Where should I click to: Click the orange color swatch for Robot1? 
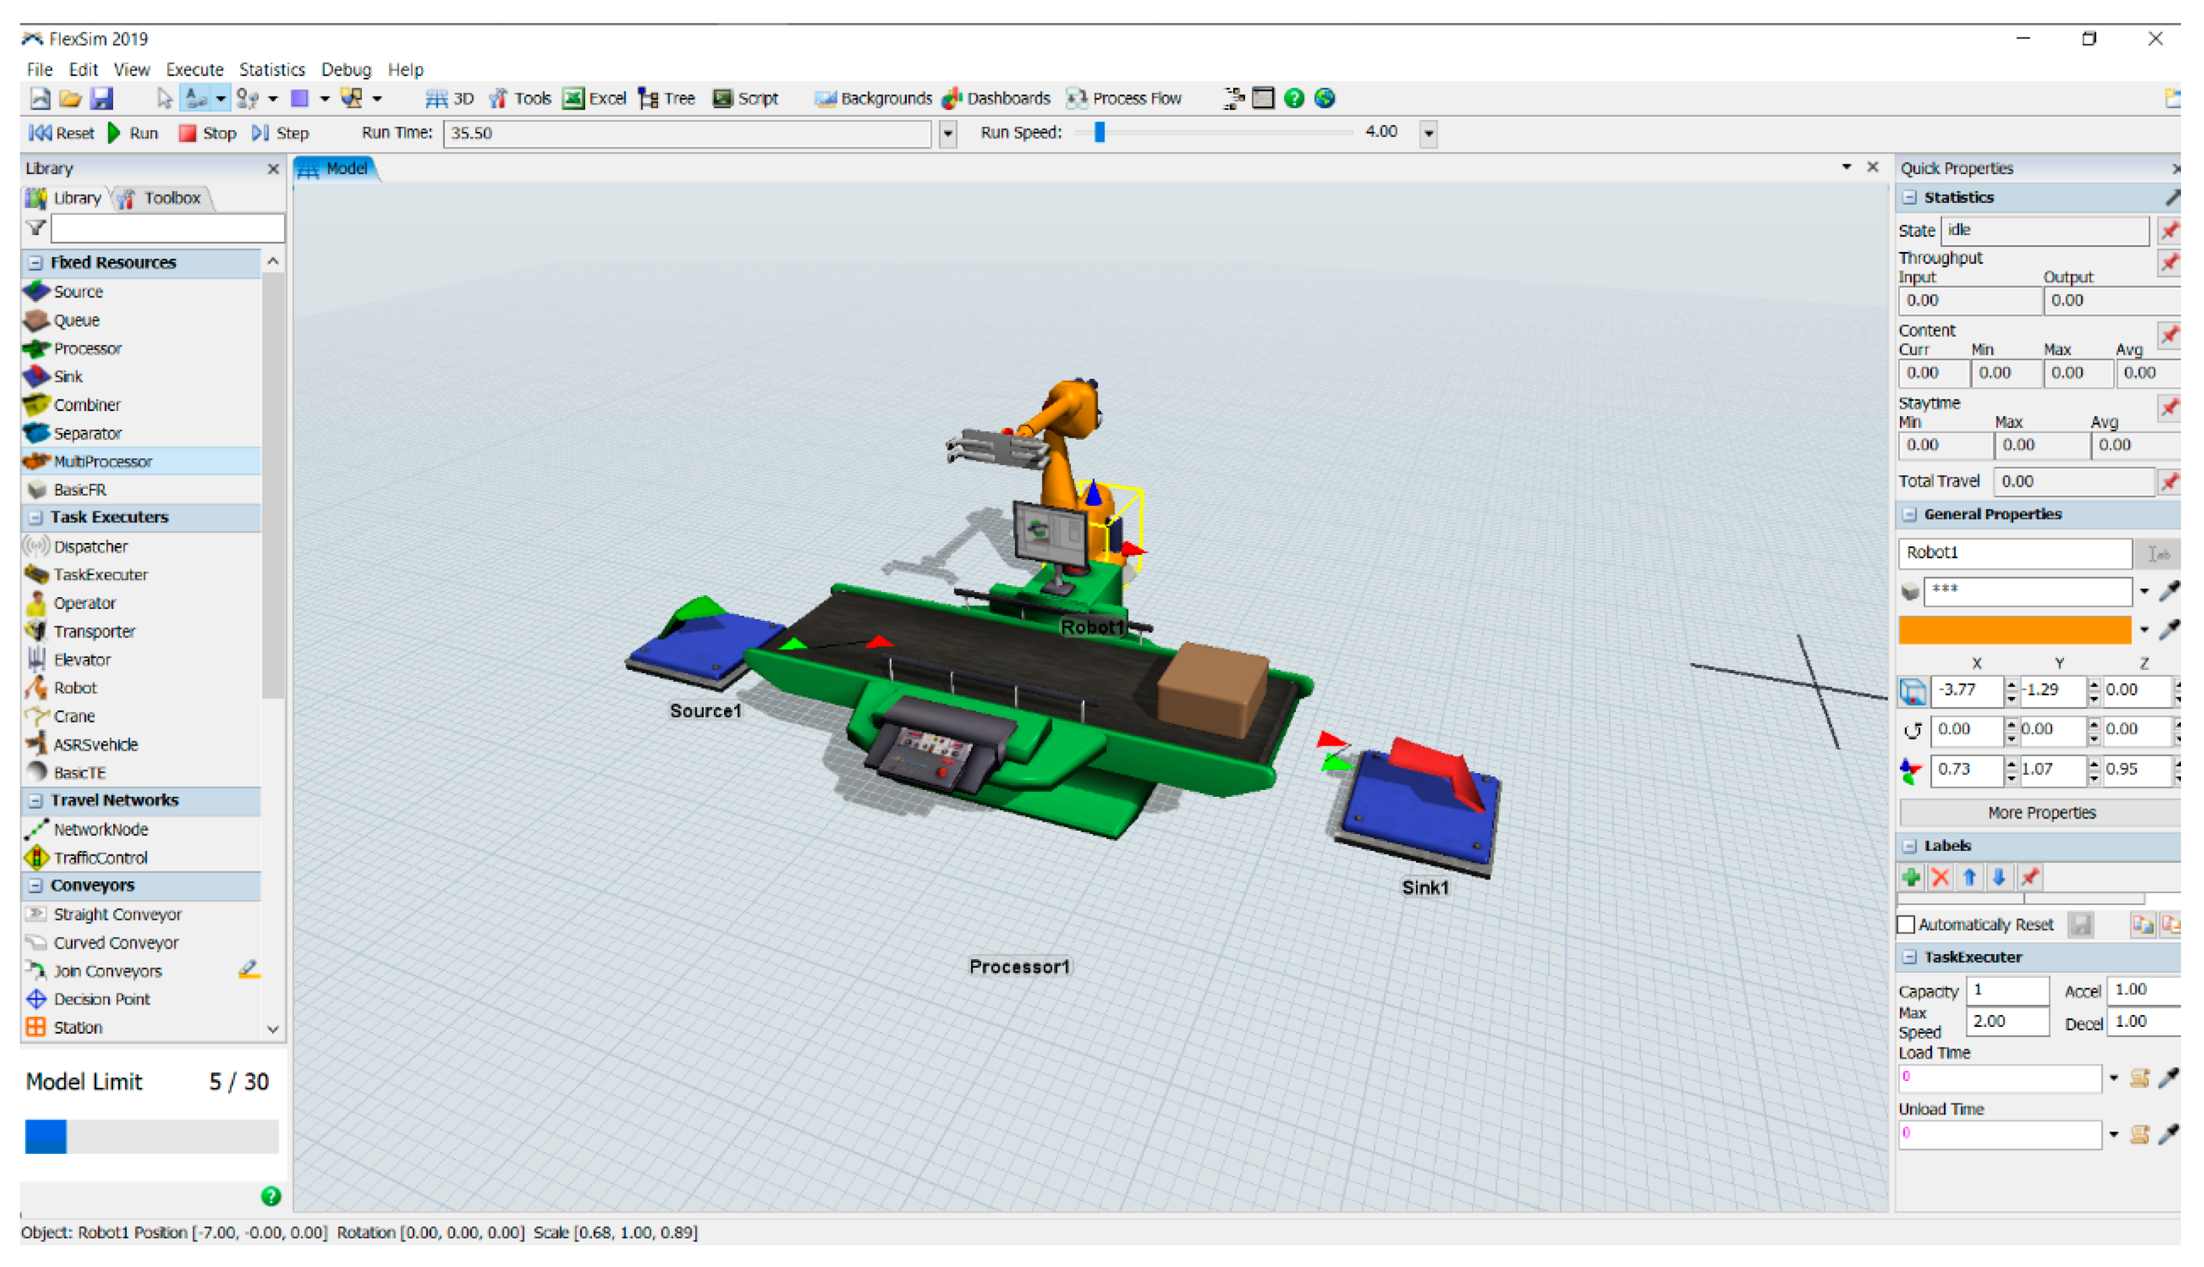pyautogui.click(x=2014, y=630)
